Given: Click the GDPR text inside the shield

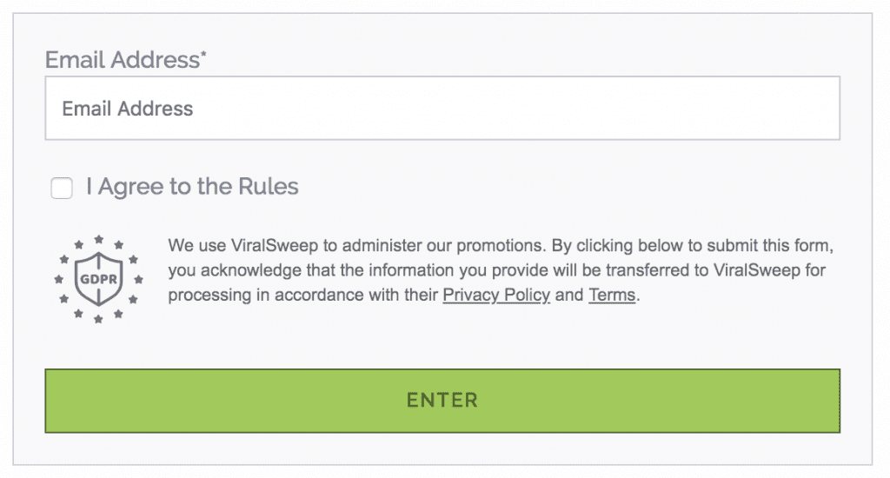Looking at the screenshot, I should (x=99, y=279).
